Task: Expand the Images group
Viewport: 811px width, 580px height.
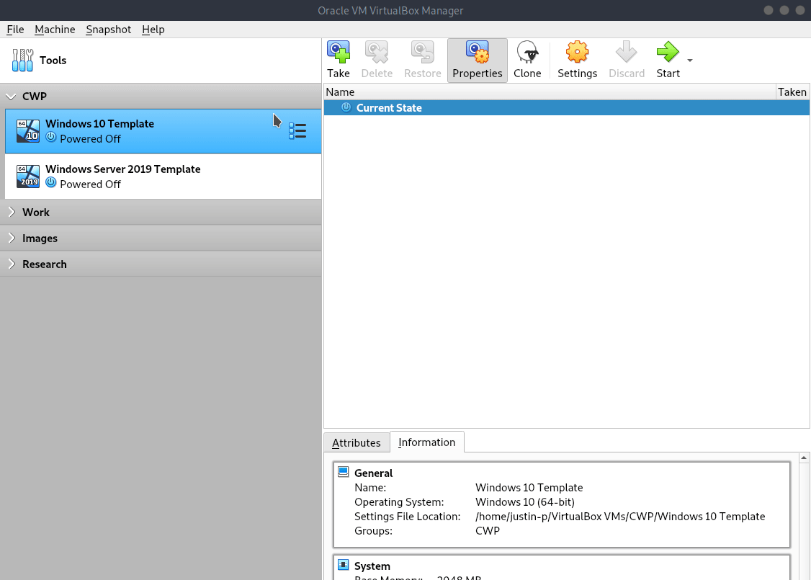Action: (x=12, y=238)
